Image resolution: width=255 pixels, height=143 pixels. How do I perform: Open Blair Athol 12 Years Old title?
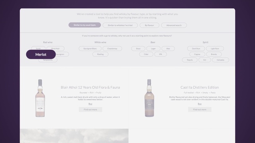(x=90, y=87)
